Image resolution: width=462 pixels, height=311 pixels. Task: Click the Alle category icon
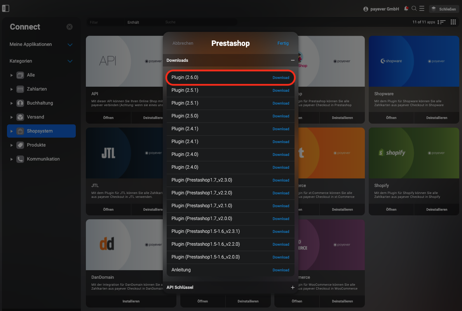20,75
